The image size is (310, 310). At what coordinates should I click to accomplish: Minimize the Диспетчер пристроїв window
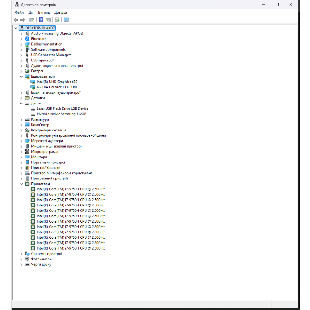click(x=264, y=5)
